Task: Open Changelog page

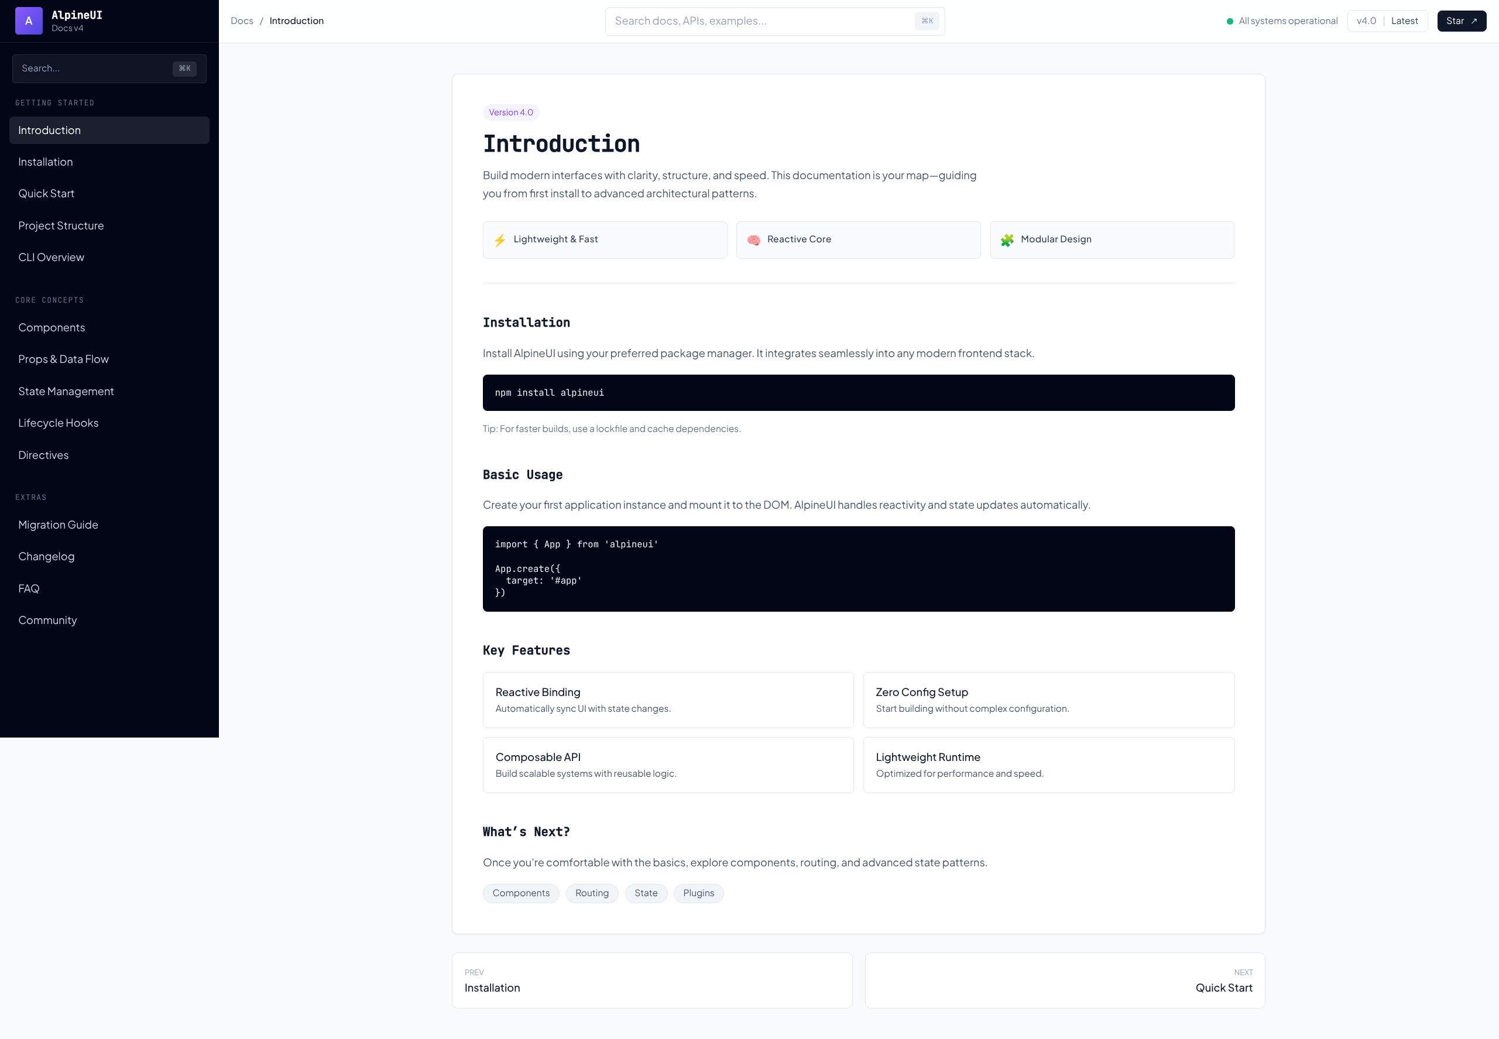Action: [109, 557]
